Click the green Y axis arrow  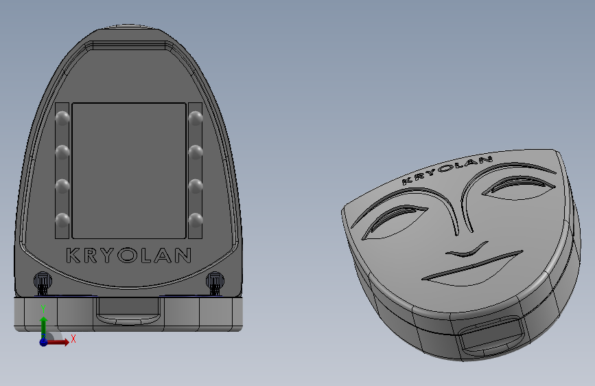click(x=44, y=327)
